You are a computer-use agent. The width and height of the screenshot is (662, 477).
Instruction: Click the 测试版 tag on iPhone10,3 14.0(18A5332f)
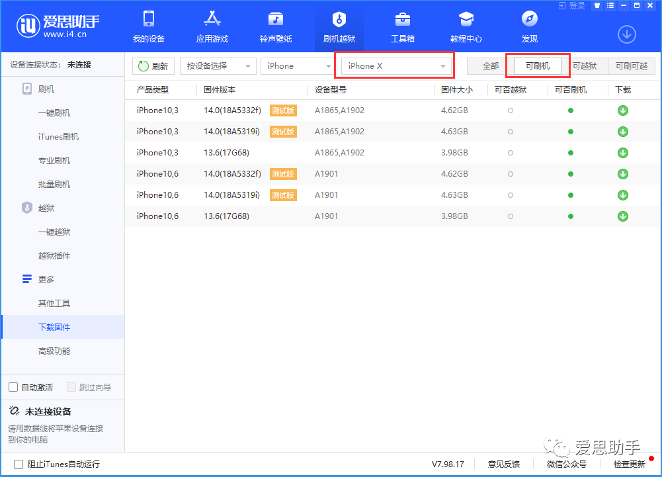283,110
